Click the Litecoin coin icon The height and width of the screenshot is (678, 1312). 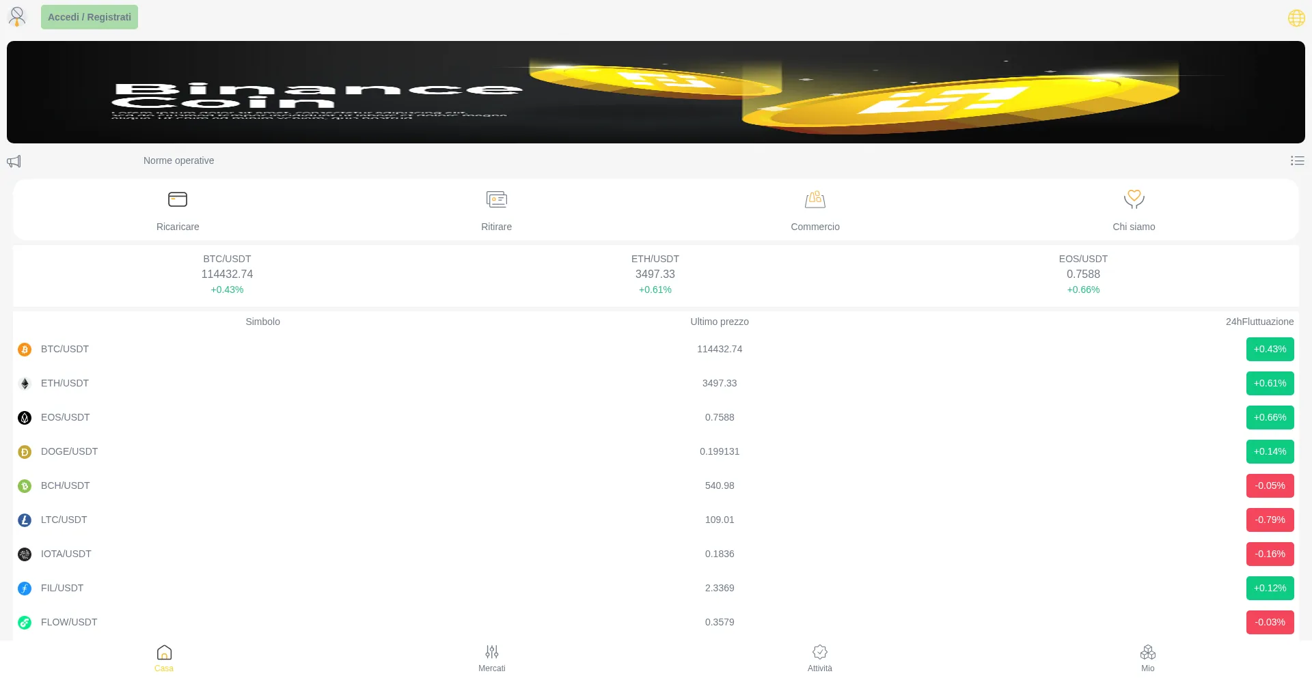click(x=25, y=520)
